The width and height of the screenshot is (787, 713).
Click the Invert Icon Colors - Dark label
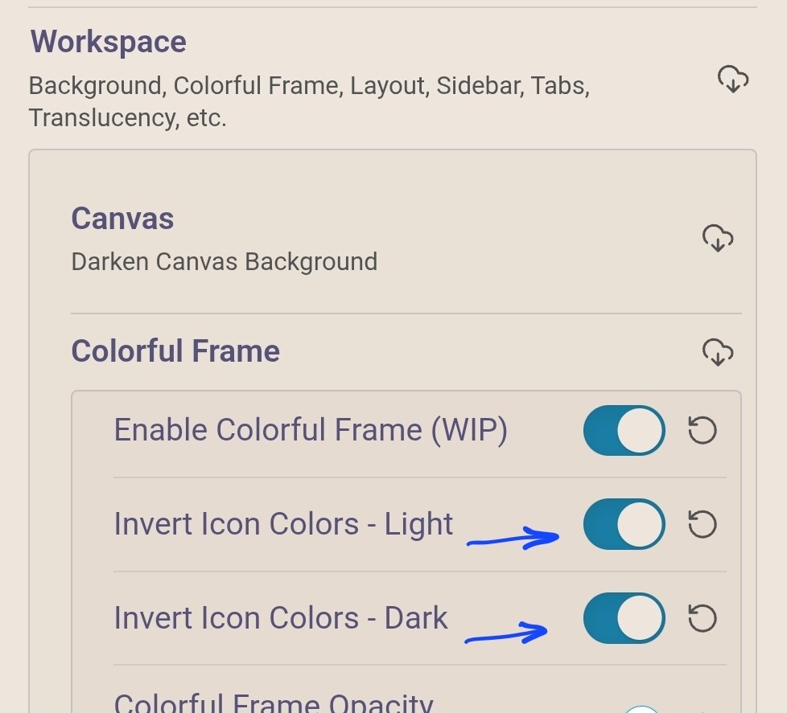click(281, 618)
